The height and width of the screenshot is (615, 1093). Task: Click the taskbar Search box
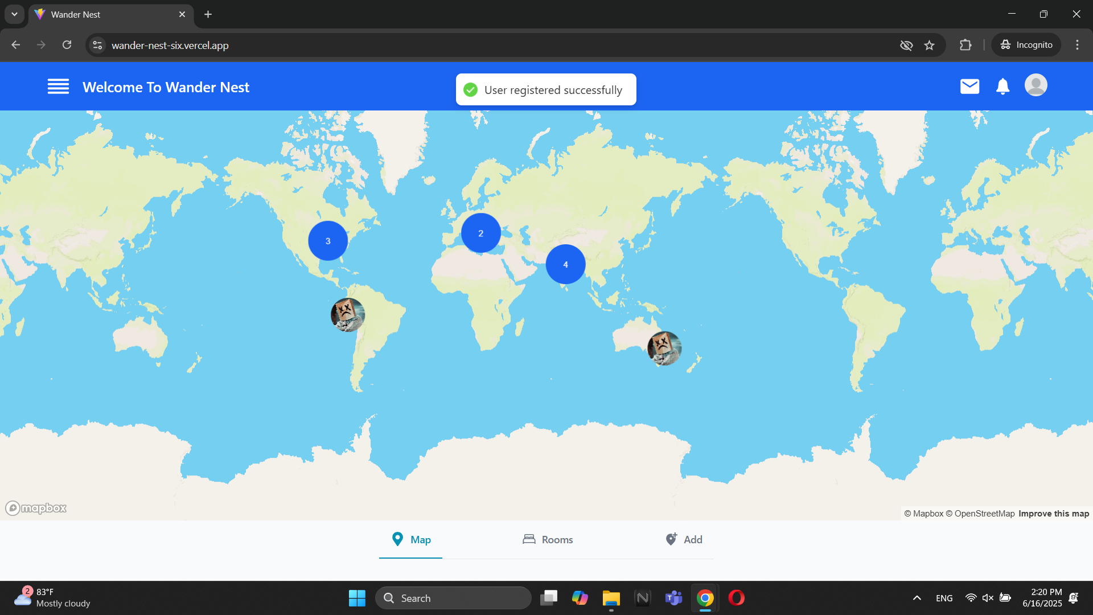click(x=453, y=598)
